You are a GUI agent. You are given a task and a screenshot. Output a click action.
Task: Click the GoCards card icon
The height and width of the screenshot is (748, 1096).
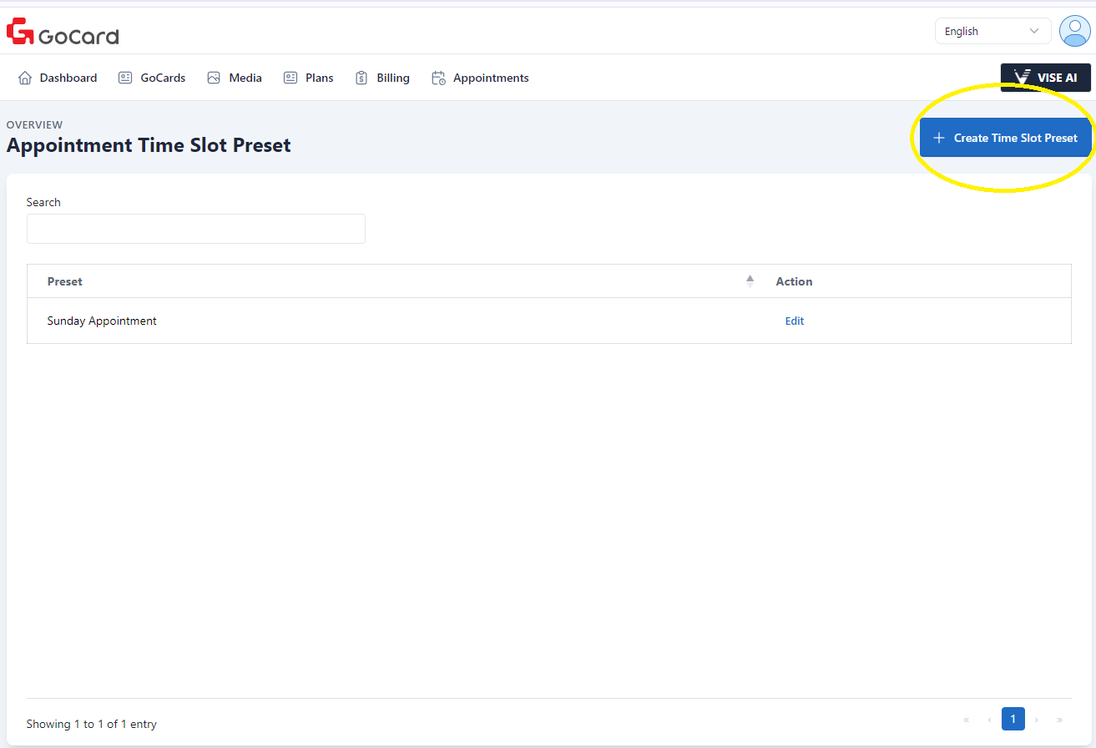[x=125, y=78]
